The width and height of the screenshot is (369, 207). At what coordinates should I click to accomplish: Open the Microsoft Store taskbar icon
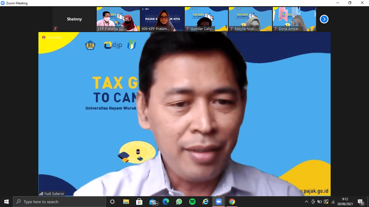pos(139,202)
